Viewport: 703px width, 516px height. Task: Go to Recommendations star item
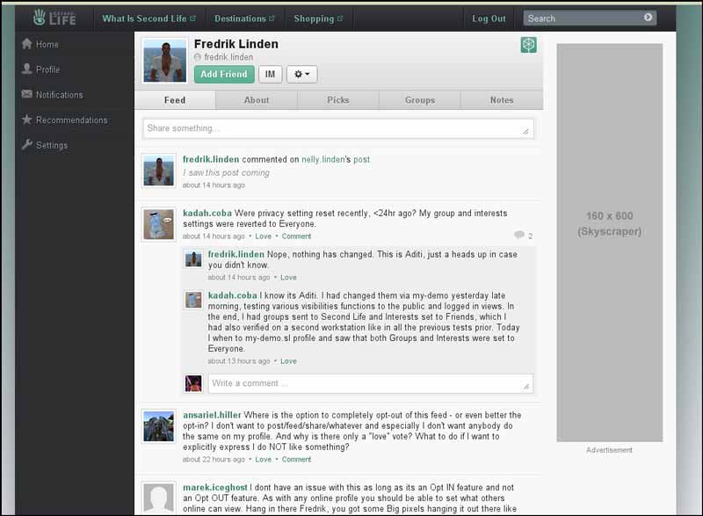point(27,120)
